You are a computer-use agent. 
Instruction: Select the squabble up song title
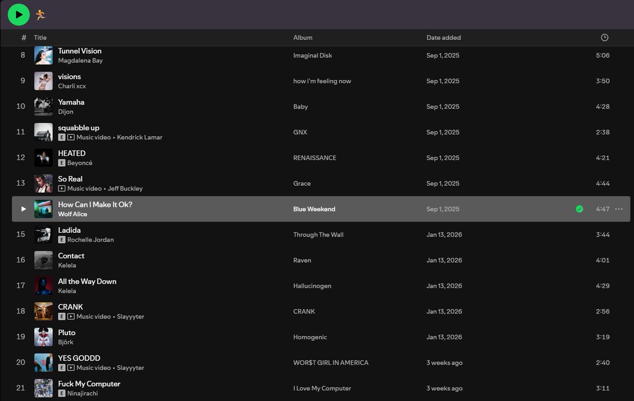[x=79, y=128]
